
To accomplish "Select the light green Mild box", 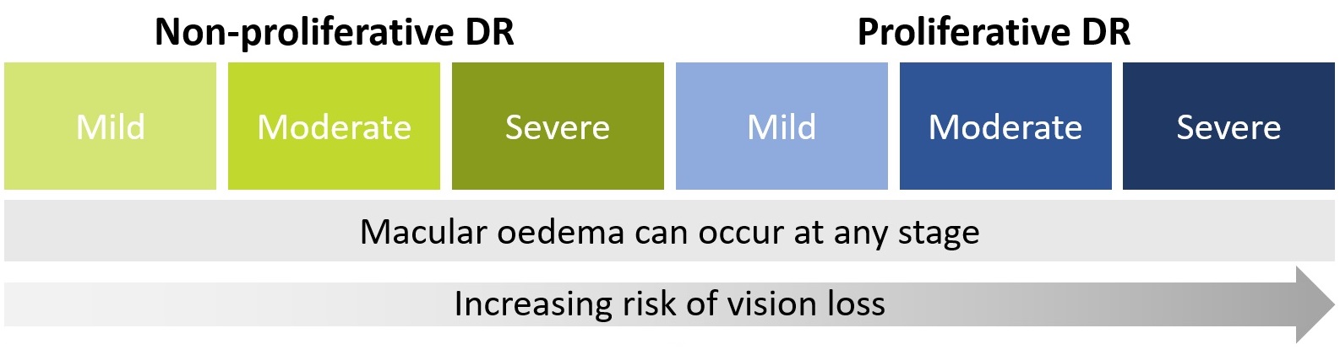I will (x=110, y=126).
